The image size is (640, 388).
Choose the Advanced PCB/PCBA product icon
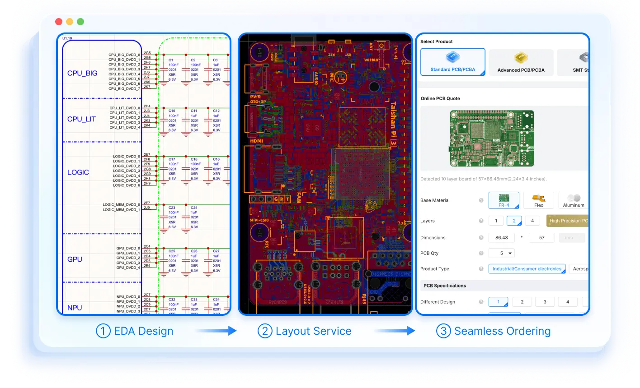click(x=521, y=57)
